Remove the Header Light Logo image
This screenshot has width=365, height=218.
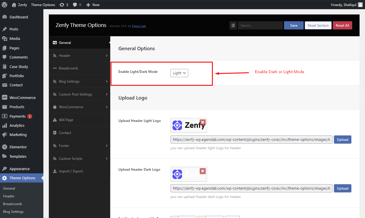[203, 122]
